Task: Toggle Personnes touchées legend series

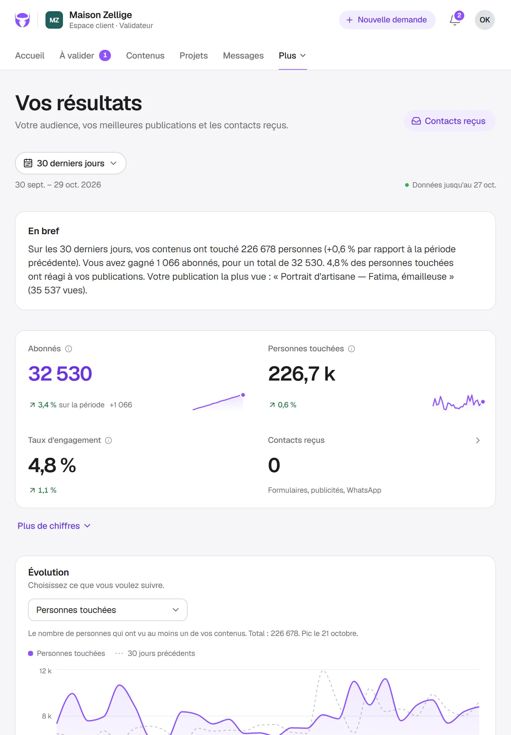Action: [x=67, y=653]
